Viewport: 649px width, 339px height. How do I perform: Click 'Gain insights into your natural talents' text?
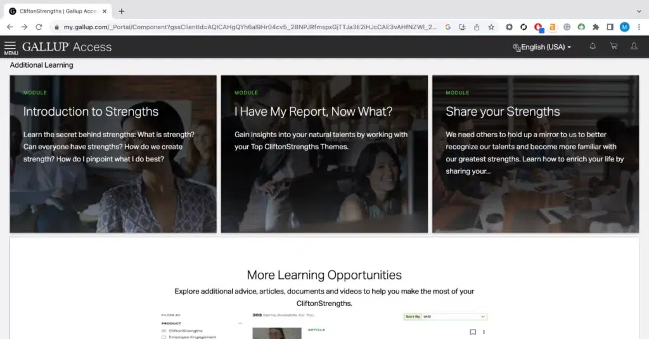click(321, 140)
